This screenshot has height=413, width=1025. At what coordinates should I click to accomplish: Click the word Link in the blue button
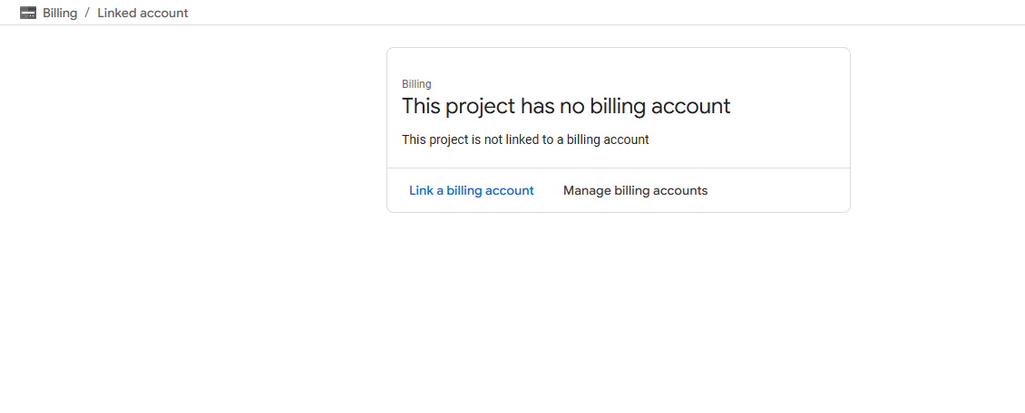(x=421, y=190)
